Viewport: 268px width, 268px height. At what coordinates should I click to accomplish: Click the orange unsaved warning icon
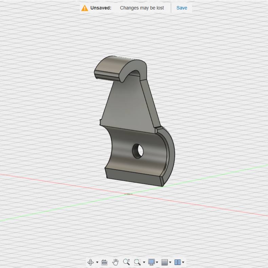pyautogui.click(x=84, y=8)
